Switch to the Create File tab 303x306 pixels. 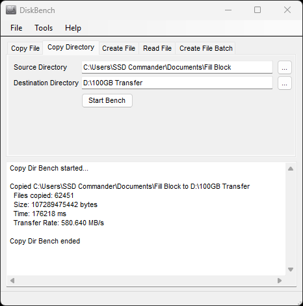pos(118,48)
